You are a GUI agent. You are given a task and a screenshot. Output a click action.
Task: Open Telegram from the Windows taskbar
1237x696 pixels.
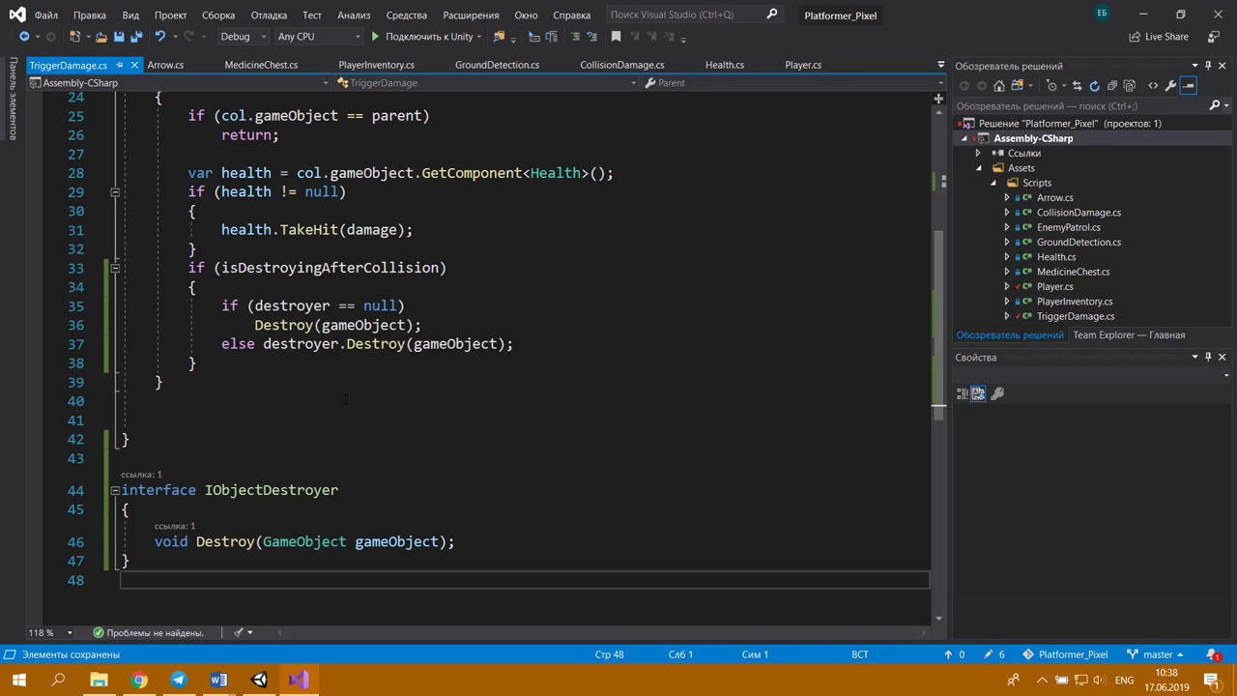tap(179, 680)
